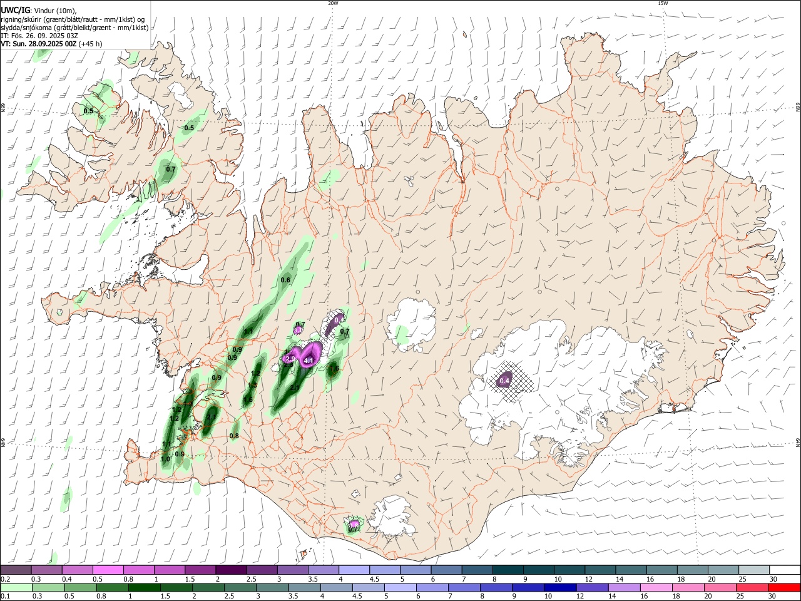Click the bright pink snow legend swatch between 0.5 and 0.8

tap(108, 570)
